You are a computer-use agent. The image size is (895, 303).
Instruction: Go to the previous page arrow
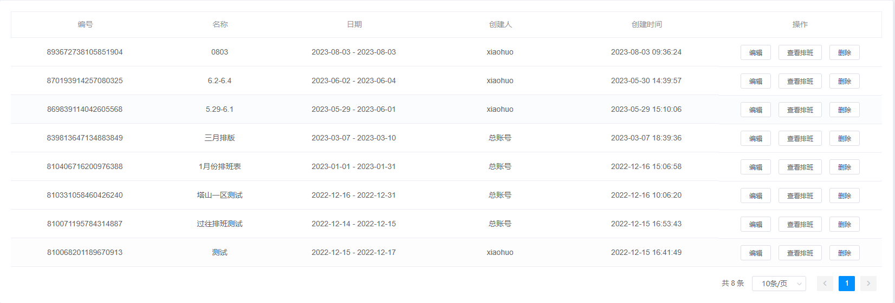pos(825,284)
